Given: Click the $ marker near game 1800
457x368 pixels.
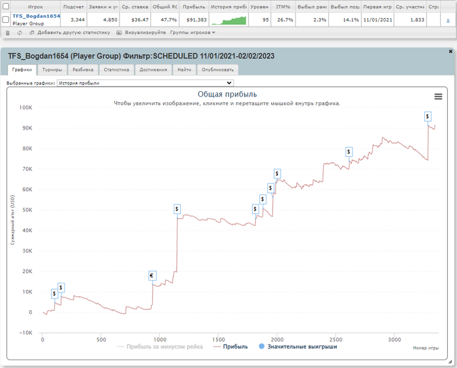Looking at the screenshot, I should pyautogui.click(x=255, y=209).
